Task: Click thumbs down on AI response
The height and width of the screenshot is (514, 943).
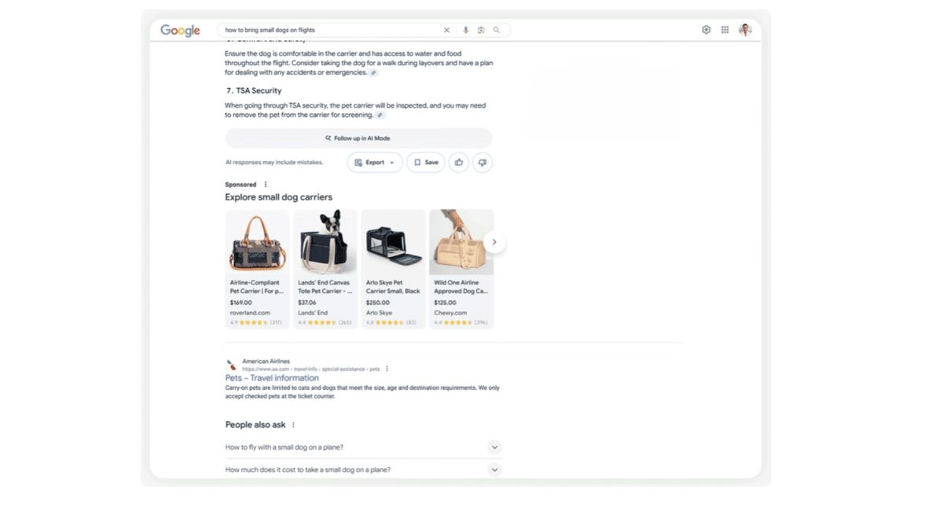Action: (x=483, y=163)
